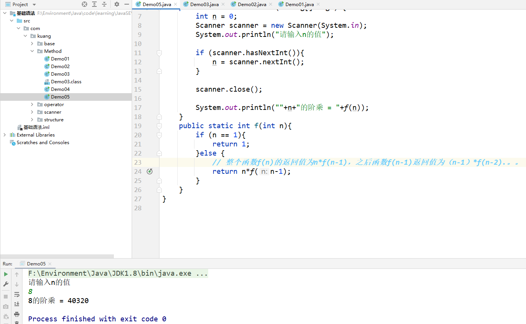Close the Demo01.java editor tab

[318, 5]
